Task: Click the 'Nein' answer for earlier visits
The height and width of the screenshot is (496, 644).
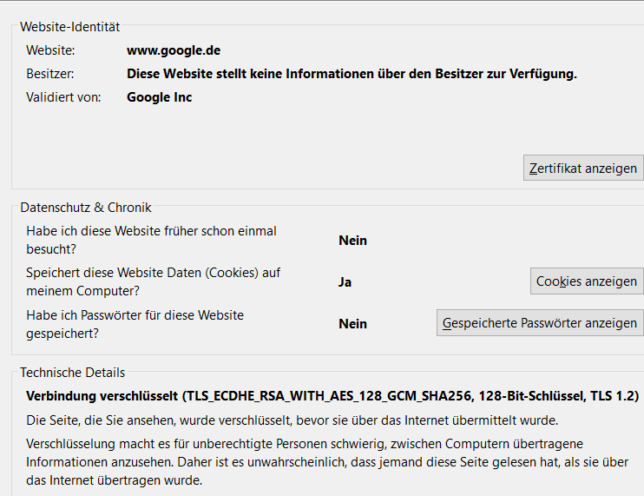Action: [x=352, y=241]
